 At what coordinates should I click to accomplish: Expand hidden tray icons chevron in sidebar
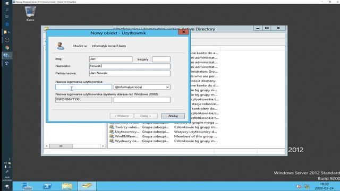tap(10, 159)
